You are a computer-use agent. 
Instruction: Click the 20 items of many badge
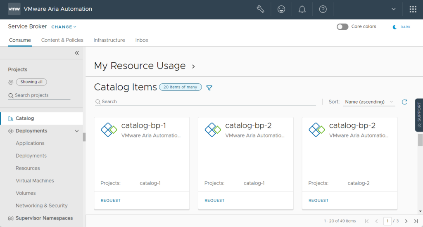point(180,87)
